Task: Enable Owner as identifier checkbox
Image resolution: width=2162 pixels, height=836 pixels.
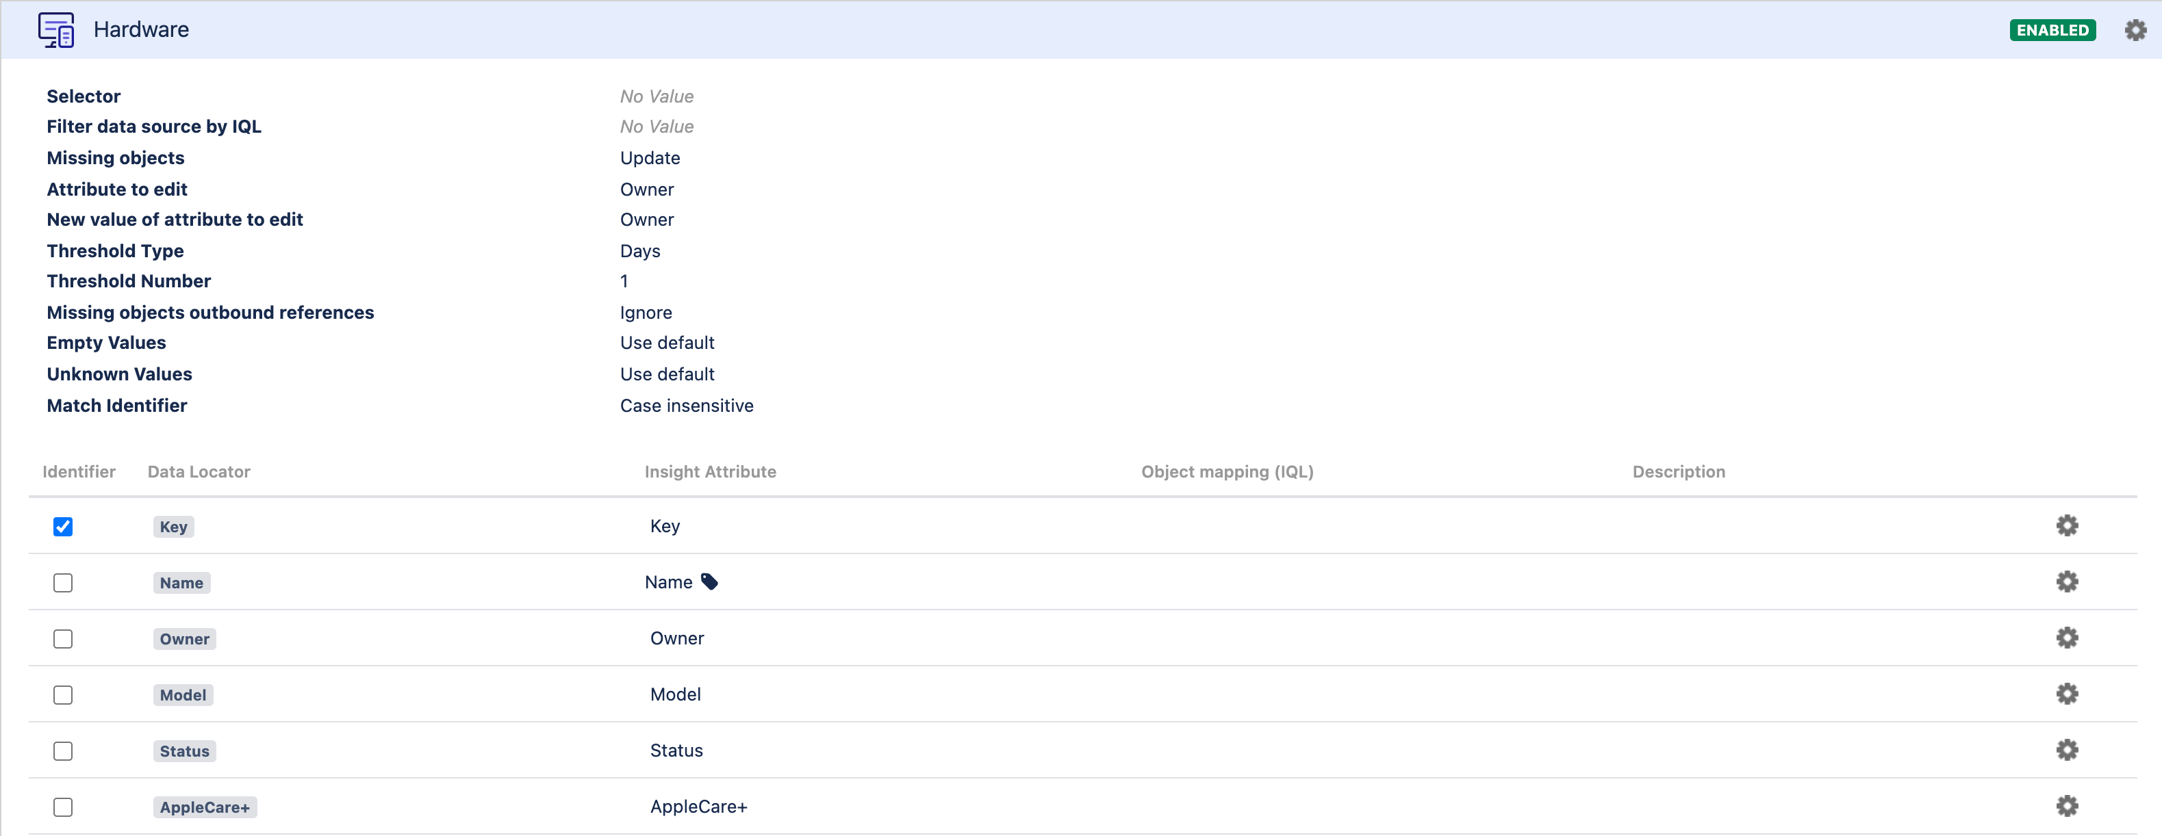Action: point(63,639)
